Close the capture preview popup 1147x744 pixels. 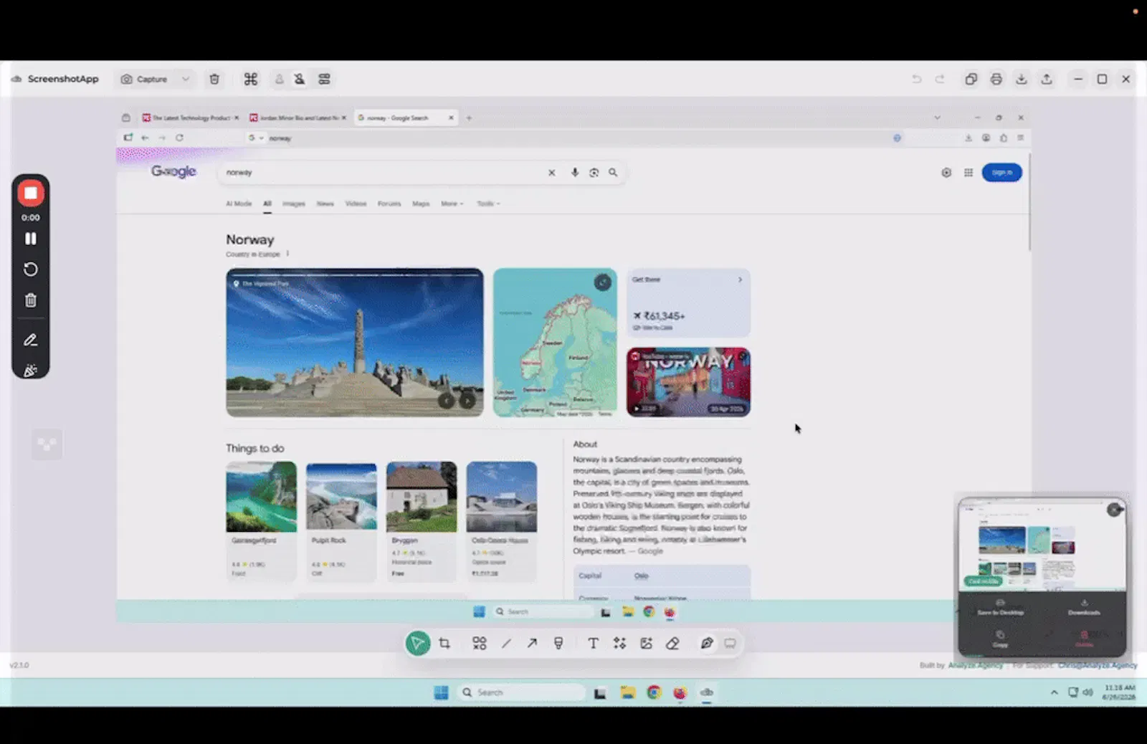[x=1114, y=510]
